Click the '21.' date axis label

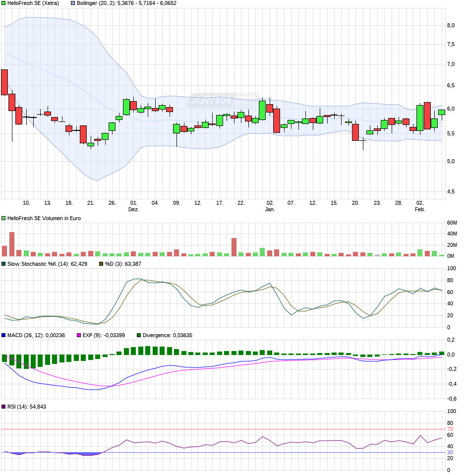point(91,203)
